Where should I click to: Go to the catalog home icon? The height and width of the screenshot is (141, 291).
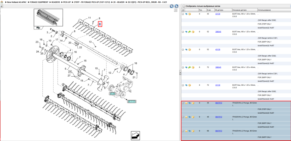coord(2,2)
